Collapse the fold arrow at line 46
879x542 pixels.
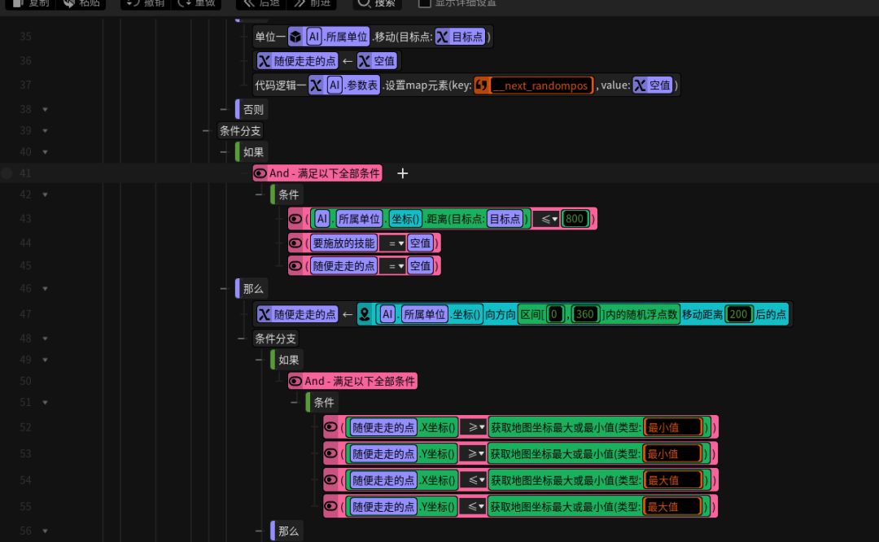point(45,289)
